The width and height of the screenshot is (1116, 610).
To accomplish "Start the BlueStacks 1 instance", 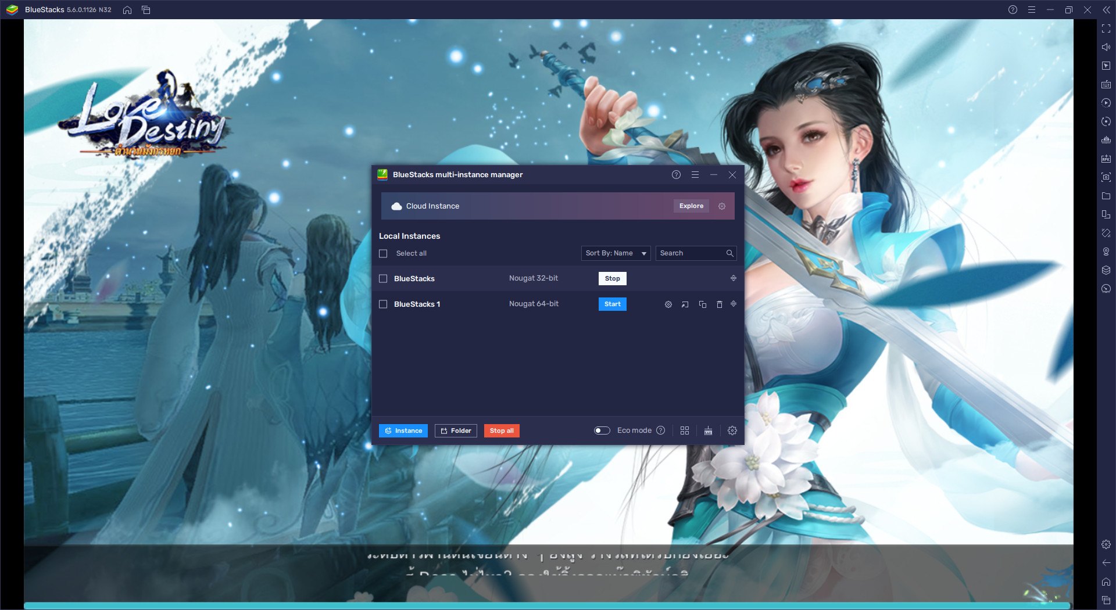I will (612, 304).
